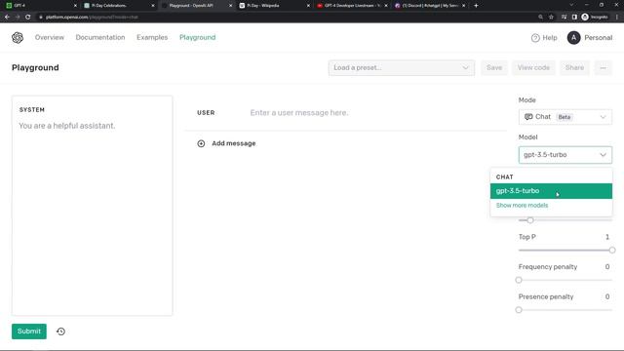Open the Mode Chat dropdown
The width and height of the screenshot is (624, 351).
pyautogui.click(x=565, y=117)
